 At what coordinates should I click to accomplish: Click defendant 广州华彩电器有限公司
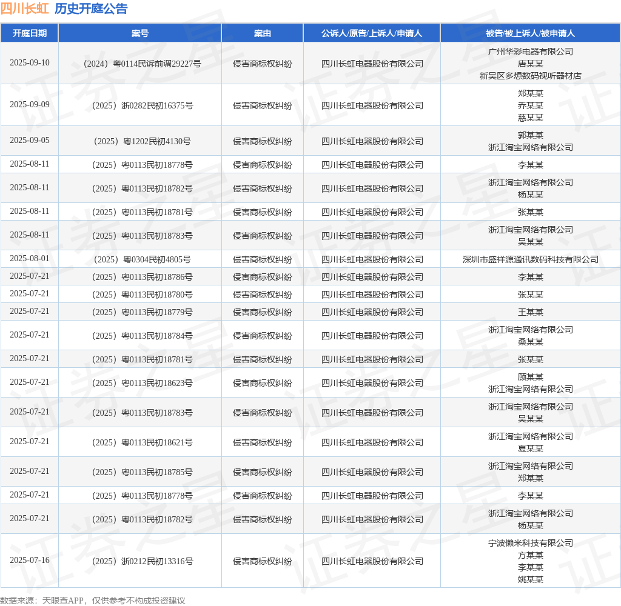[530, 52]
